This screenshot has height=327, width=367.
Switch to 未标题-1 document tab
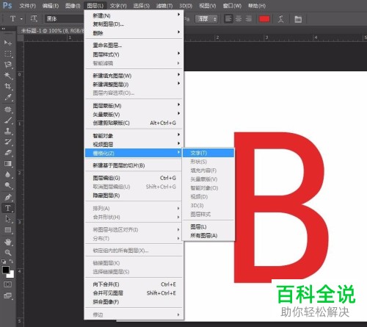[x=52, y=31]
